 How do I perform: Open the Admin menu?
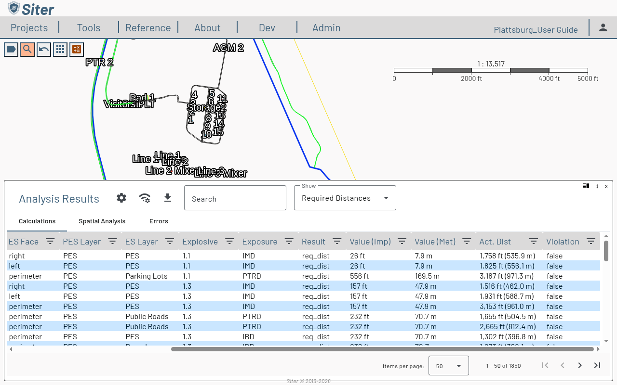coord(326,27)
